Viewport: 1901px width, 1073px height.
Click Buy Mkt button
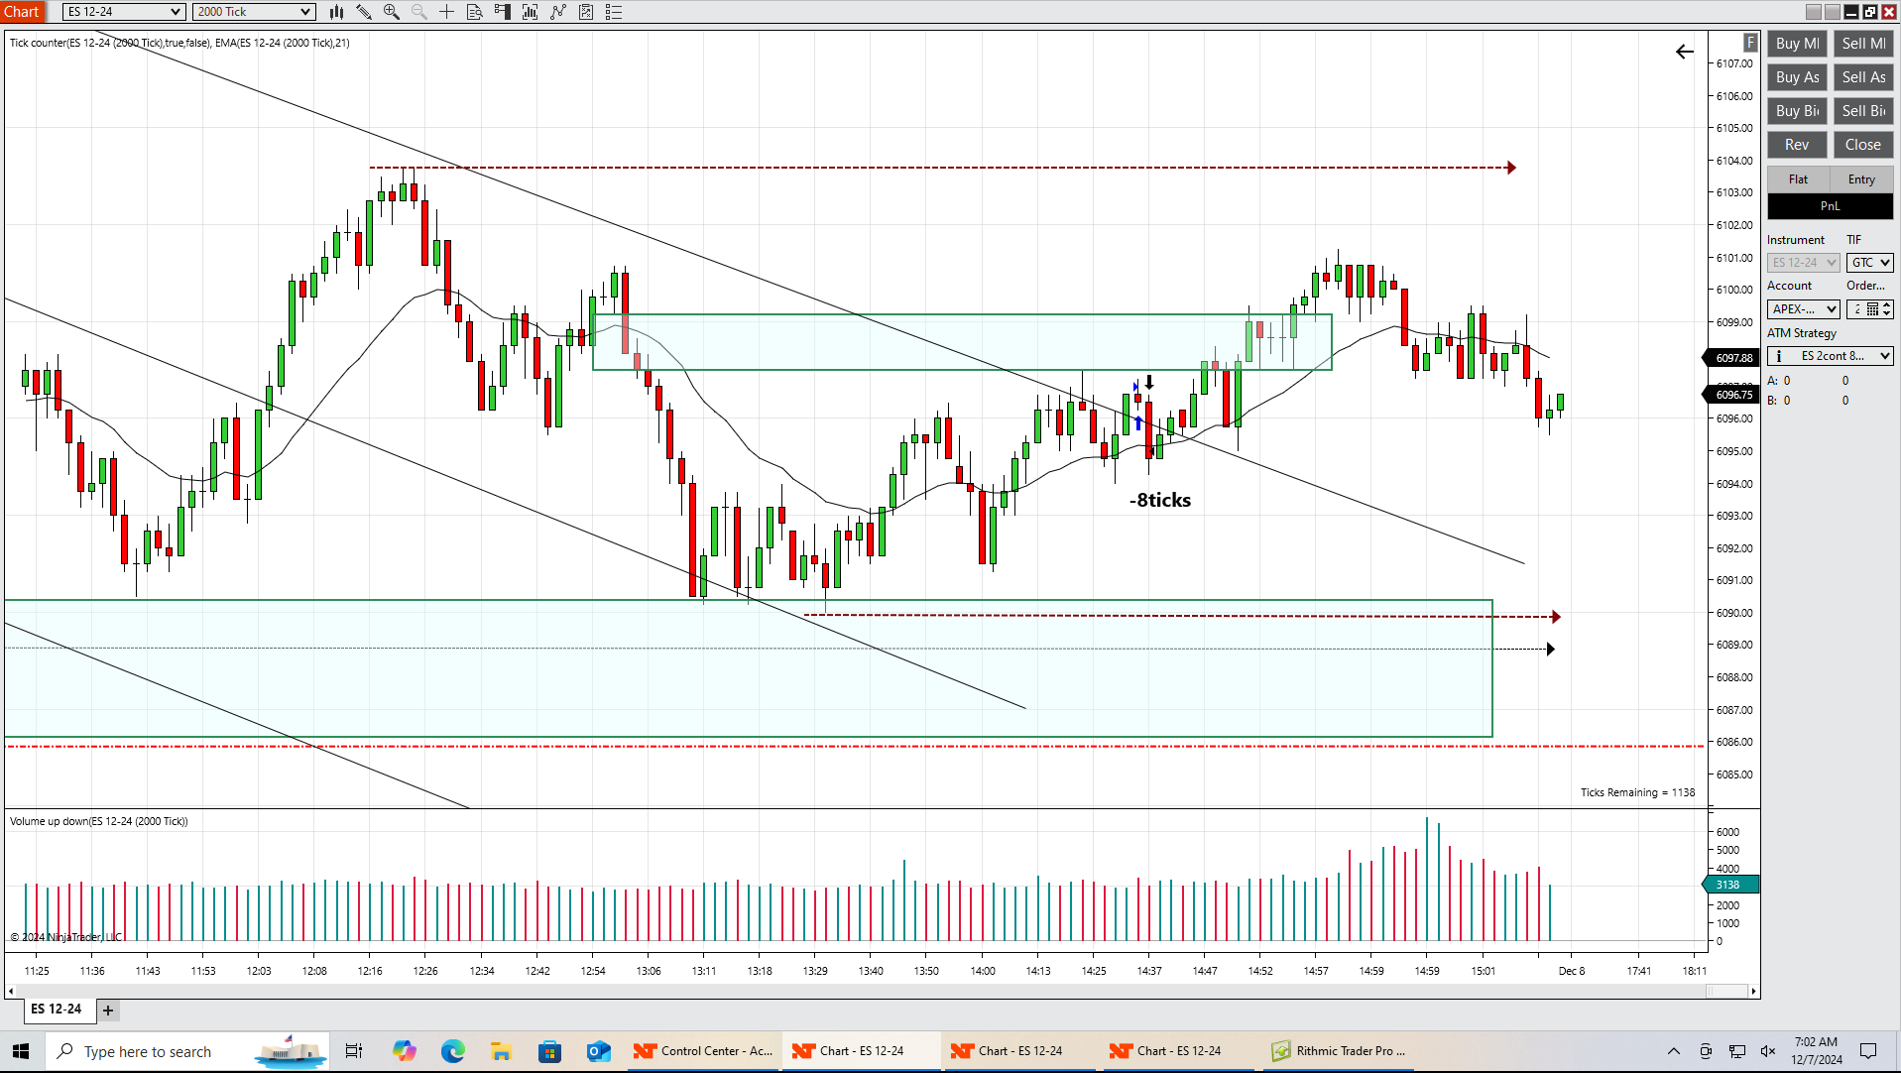pyautogui.click(x=1797, y=44)
